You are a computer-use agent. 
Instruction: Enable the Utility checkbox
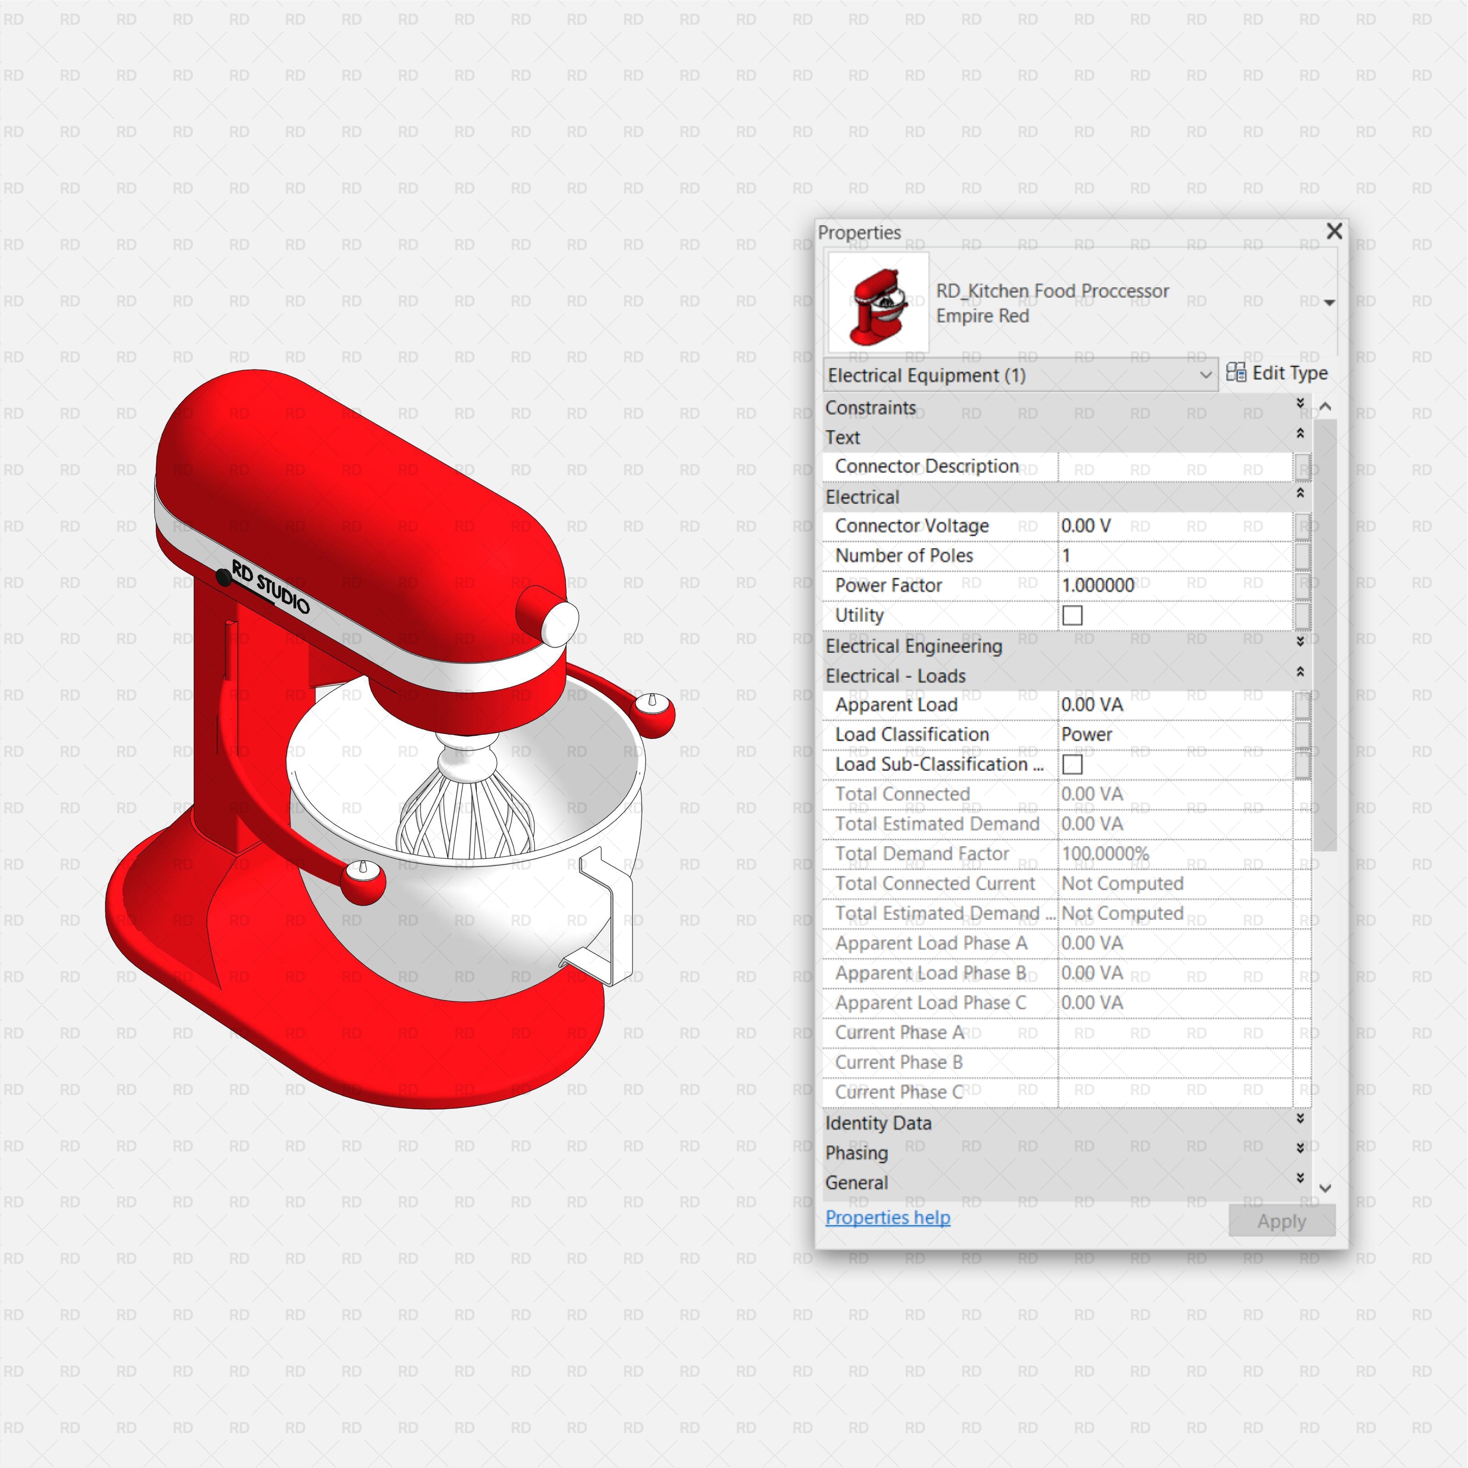tap(1072, 616)
